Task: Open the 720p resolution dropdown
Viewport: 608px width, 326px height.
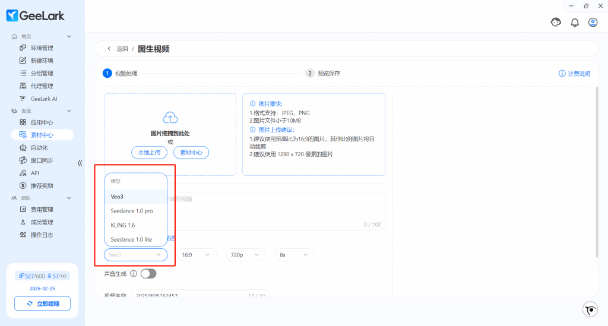Action: point(245,255)
